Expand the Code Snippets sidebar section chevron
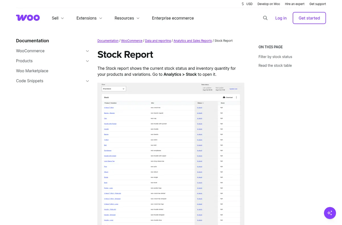 (87, 81)
